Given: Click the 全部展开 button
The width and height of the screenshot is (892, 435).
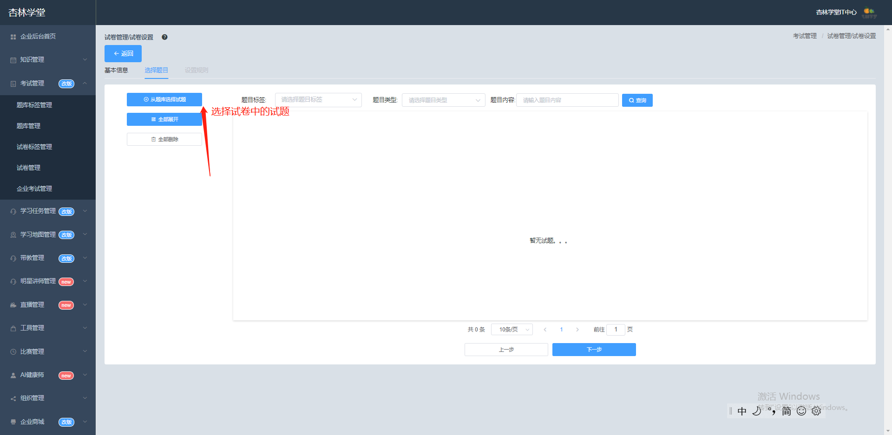Looking at the screenshot, I should pos(164,119).
